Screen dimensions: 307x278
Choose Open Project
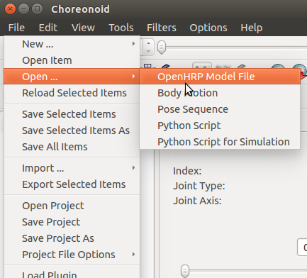point(72,206)
